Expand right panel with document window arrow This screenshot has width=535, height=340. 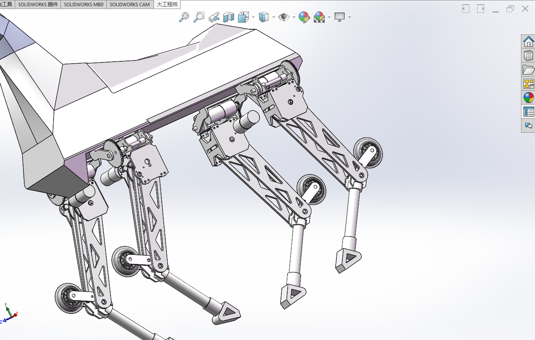[481, 9]
